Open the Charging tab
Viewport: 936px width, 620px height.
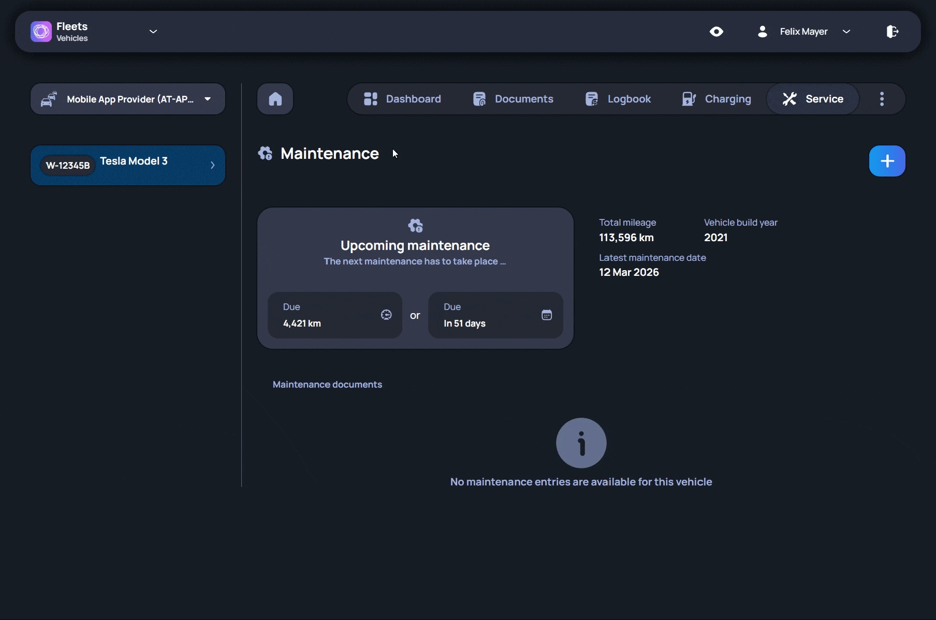click(x=716, y=99)
